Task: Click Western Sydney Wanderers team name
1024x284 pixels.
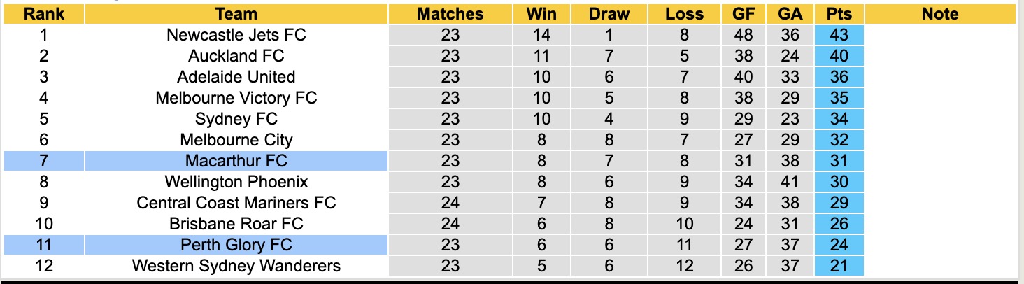Action: [236, 266]
